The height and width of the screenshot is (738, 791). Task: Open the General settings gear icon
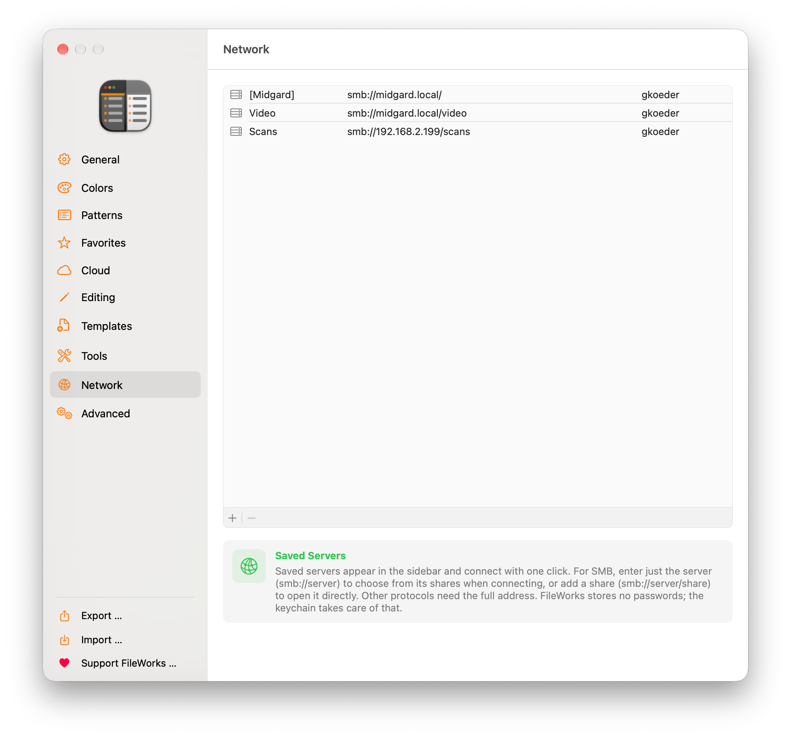(64, 159)
